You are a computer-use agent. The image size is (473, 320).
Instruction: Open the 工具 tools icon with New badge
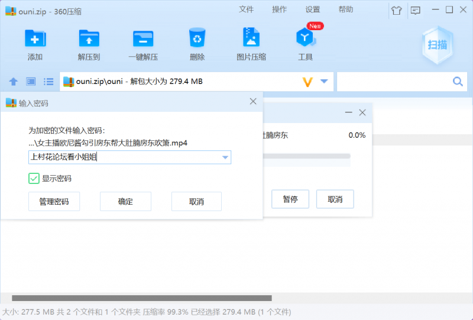(305, 38)
